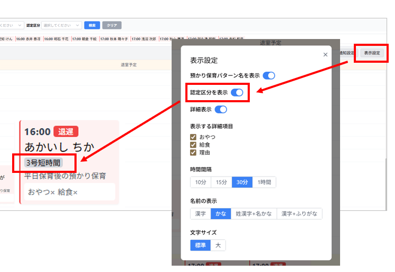Close the 表示設定 dialog with the X
Viewport: 395px width, 272px height.
click(x=325, y=54)
